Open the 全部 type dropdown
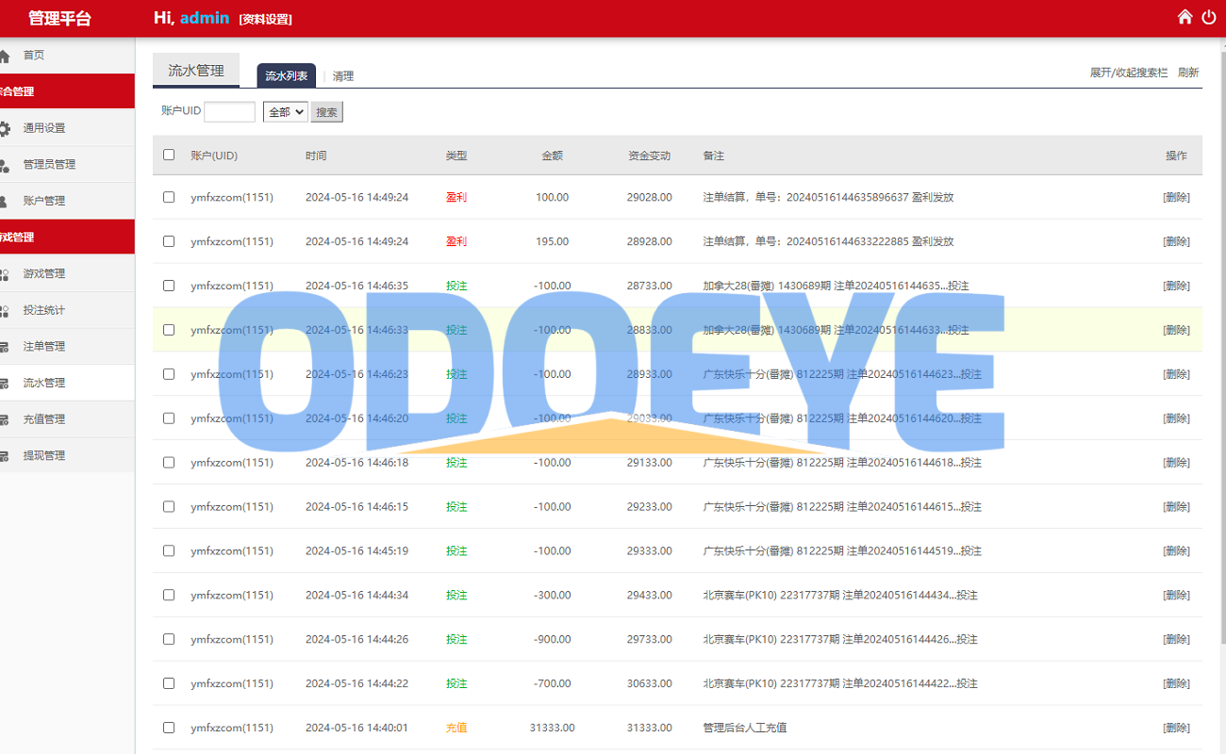 coord(286,112)
